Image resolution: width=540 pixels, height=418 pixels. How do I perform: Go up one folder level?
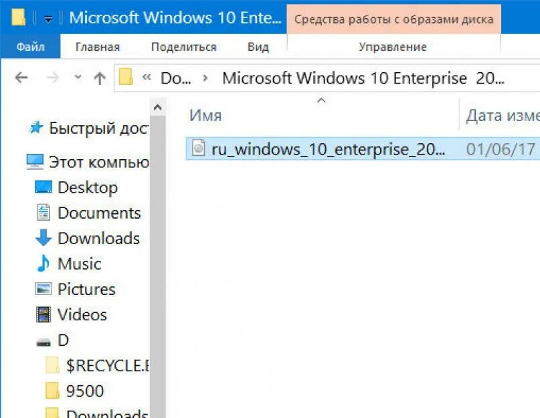(x=100, y=78)
